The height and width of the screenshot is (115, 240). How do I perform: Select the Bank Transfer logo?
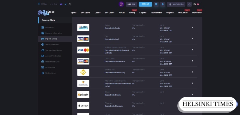[x=83, y=28]
